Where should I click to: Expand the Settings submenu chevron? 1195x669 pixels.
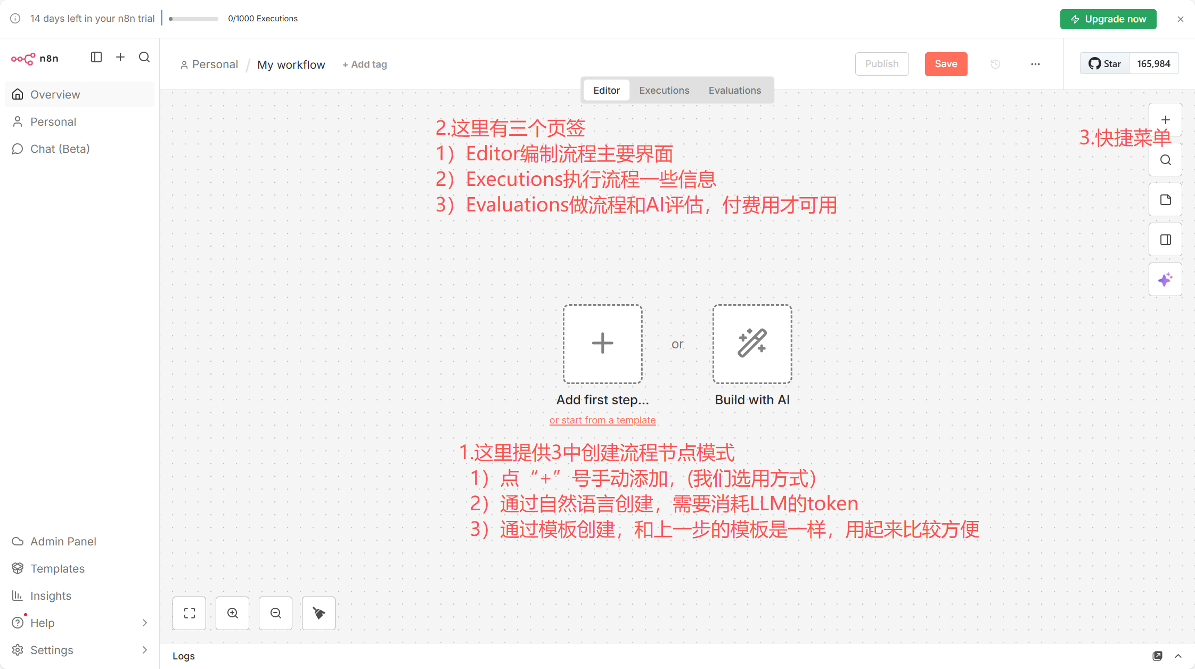click(145, 650)
